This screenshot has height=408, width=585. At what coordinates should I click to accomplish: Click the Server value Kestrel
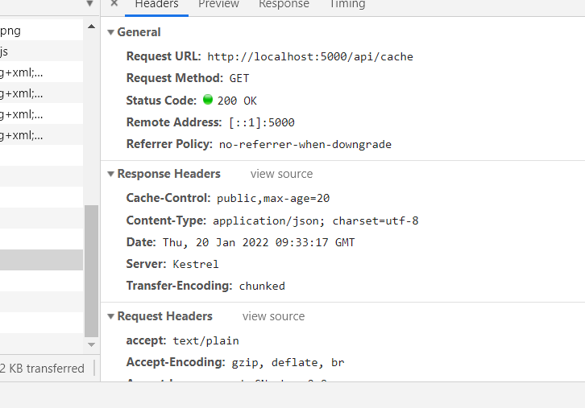point(196,264)
